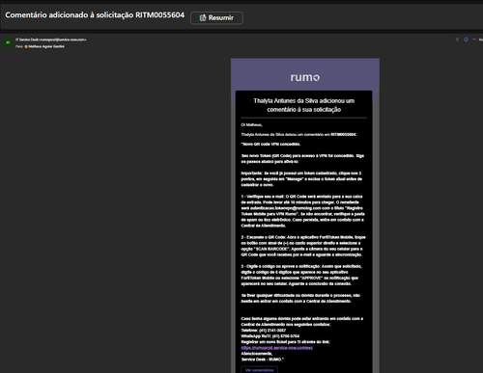Open the rumoprod.service-now.com link

(276, 348)
